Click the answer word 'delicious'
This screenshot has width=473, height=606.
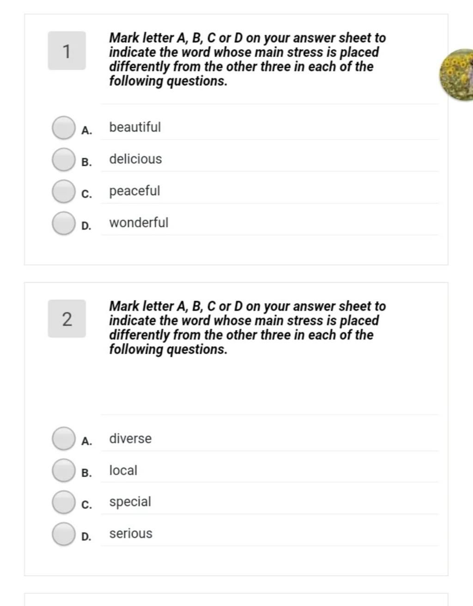(135, 159)
